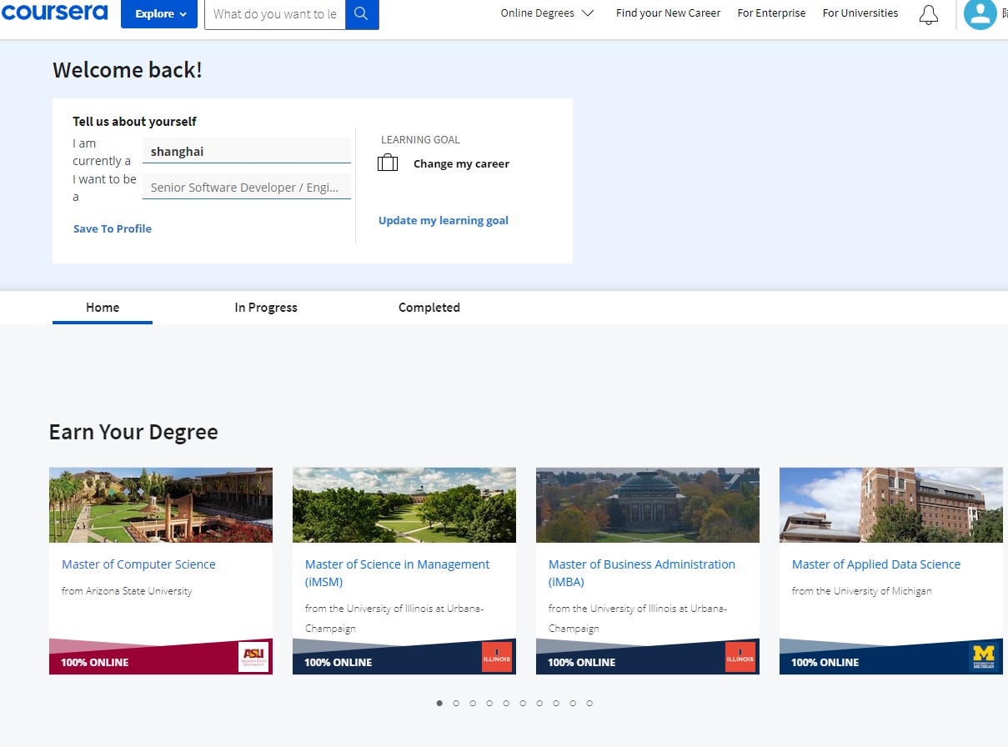Click the iMSM campus lawn thumbnail

click(x=404, y=505)
